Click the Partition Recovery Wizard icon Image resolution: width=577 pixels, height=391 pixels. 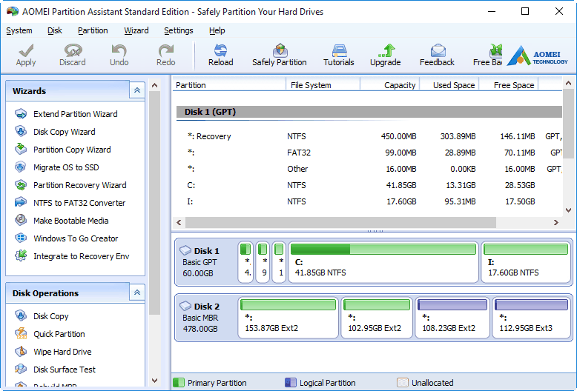21,185
